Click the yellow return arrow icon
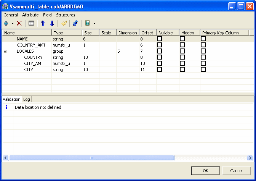This screenshot has width=256, height=181. [64, 23]
